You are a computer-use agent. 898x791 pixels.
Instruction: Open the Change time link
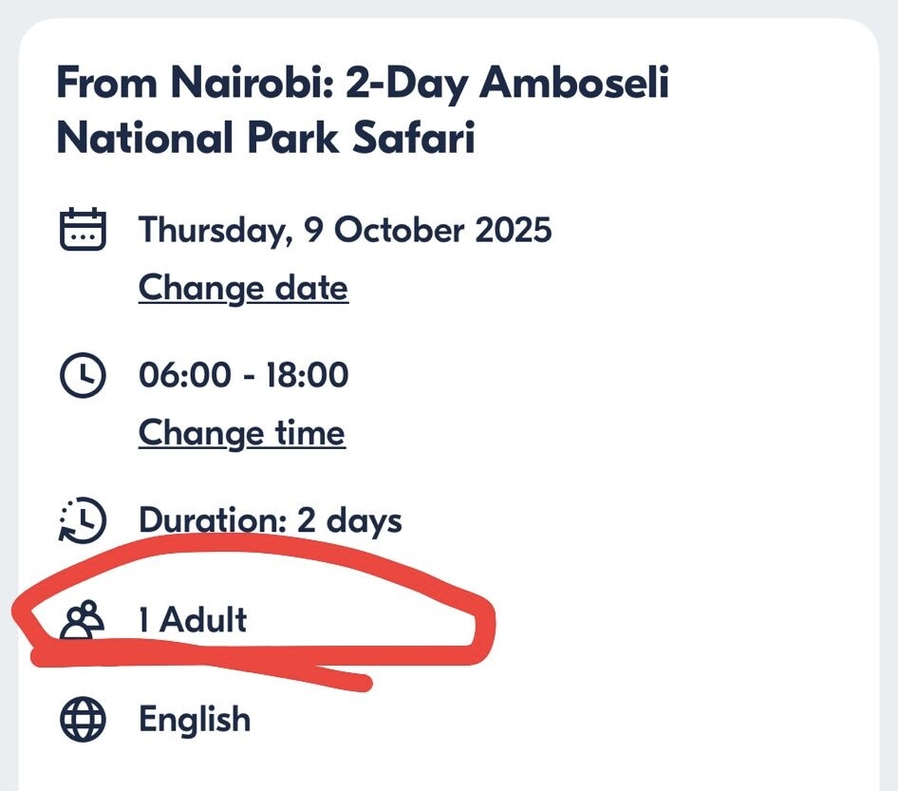tap(241, 434)
